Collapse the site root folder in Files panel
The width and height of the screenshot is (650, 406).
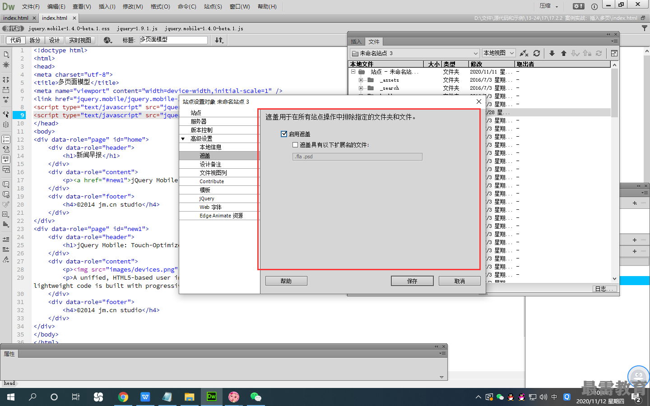(353, 72)
